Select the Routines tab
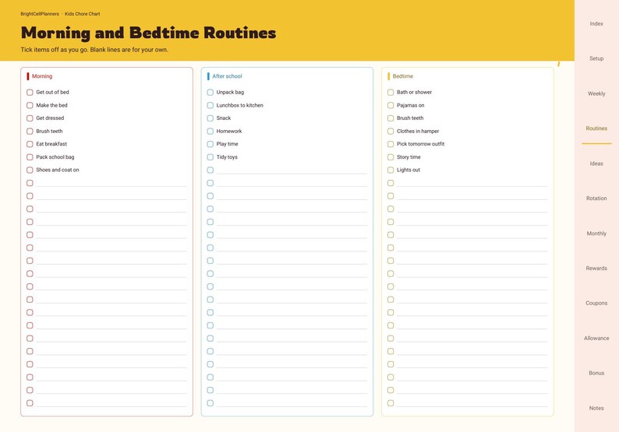The height and width of the screenshot is (432, 619). click(596, 128)
